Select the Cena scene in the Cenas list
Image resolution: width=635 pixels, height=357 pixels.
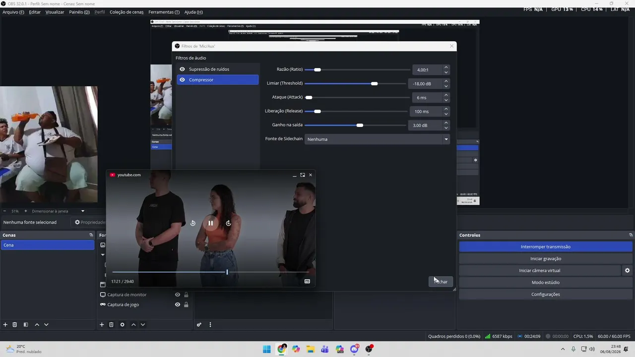[48, 245]
